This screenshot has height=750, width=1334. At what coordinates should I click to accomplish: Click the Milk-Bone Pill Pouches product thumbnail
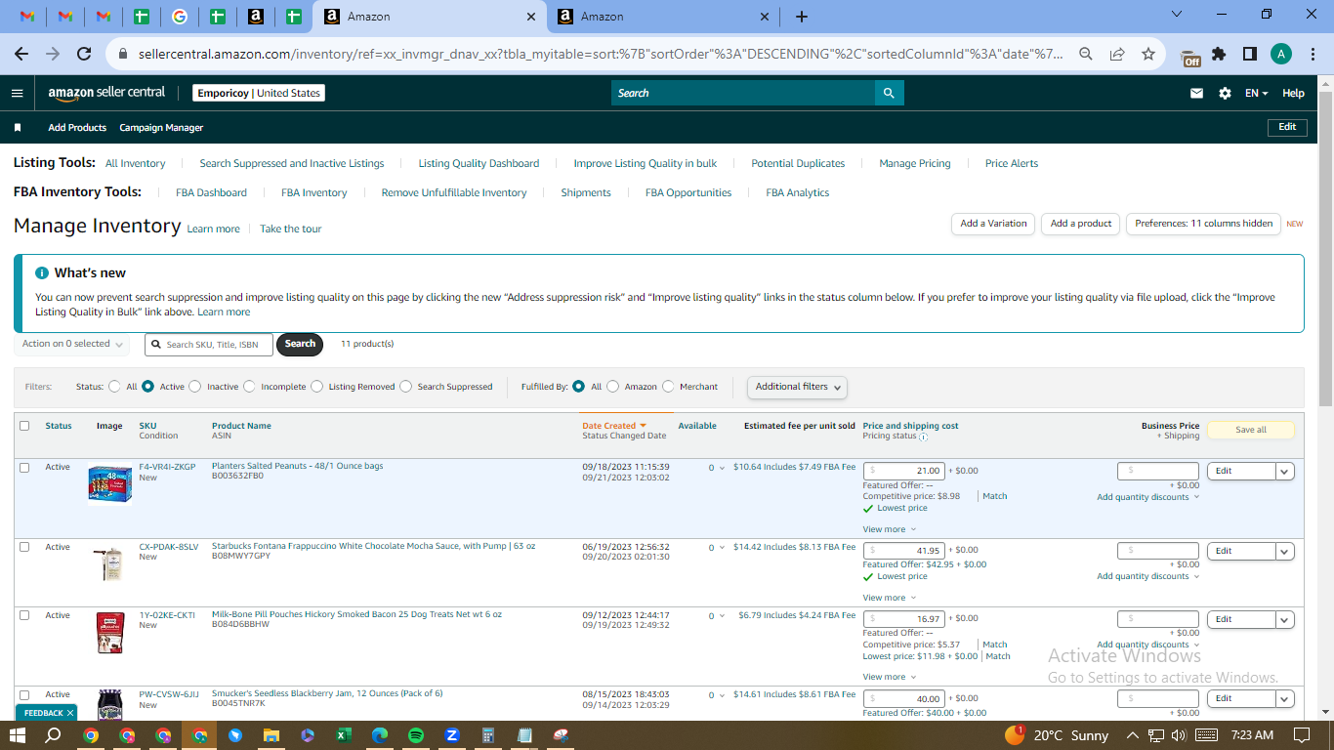pyautogui.click(x=109, y=632)
